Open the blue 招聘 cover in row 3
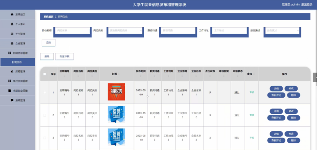The height and width of the screenshot is (150, 317). pos(117,137)
